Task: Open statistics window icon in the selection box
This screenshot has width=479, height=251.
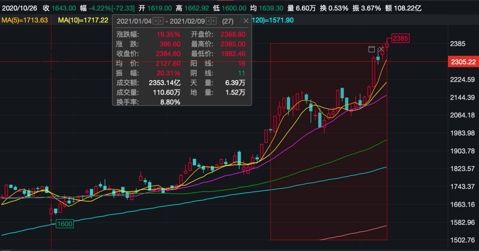Action: coord(372,49)
